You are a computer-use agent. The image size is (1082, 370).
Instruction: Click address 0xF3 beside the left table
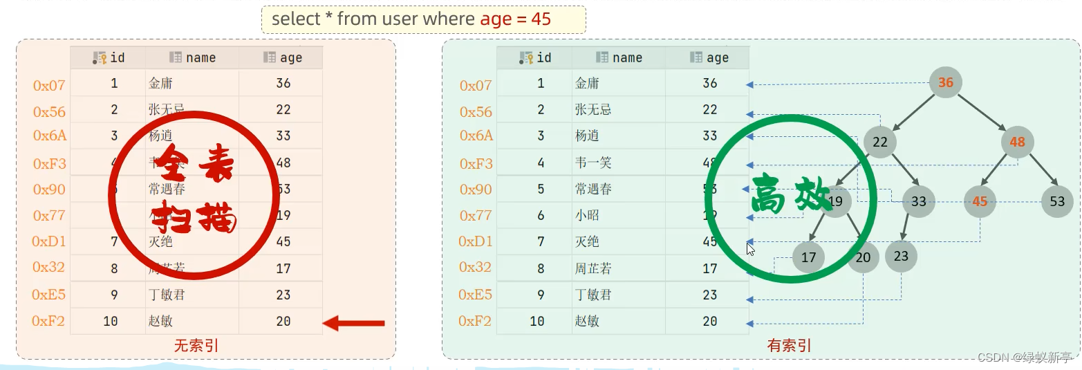coord(50,164)
